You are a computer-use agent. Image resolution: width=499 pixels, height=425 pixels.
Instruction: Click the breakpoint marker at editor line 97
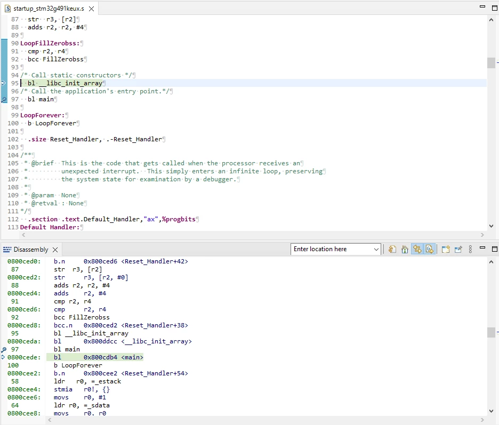[4, 100]
